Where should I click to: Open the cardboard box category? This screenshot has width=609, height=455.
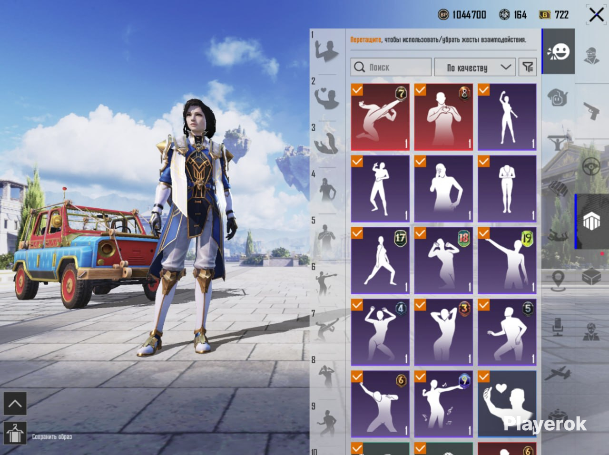click(x=591, y=276)
